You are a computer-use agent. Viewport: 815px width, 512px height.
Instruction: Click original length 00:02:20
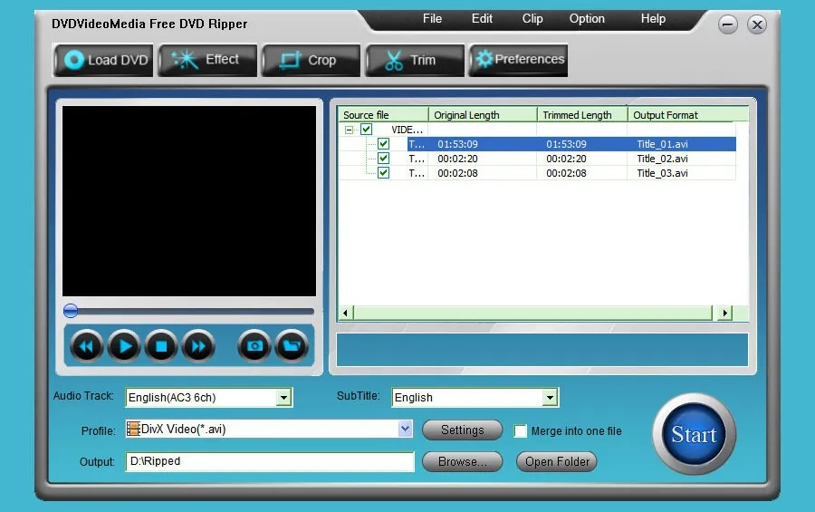click(x=457, y=159)
